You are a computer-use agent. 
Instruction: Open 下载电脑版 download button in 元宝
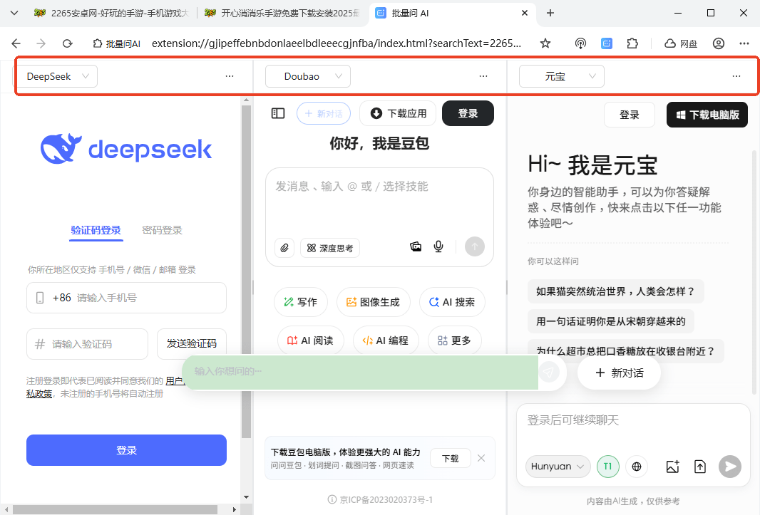pos(707,115)
